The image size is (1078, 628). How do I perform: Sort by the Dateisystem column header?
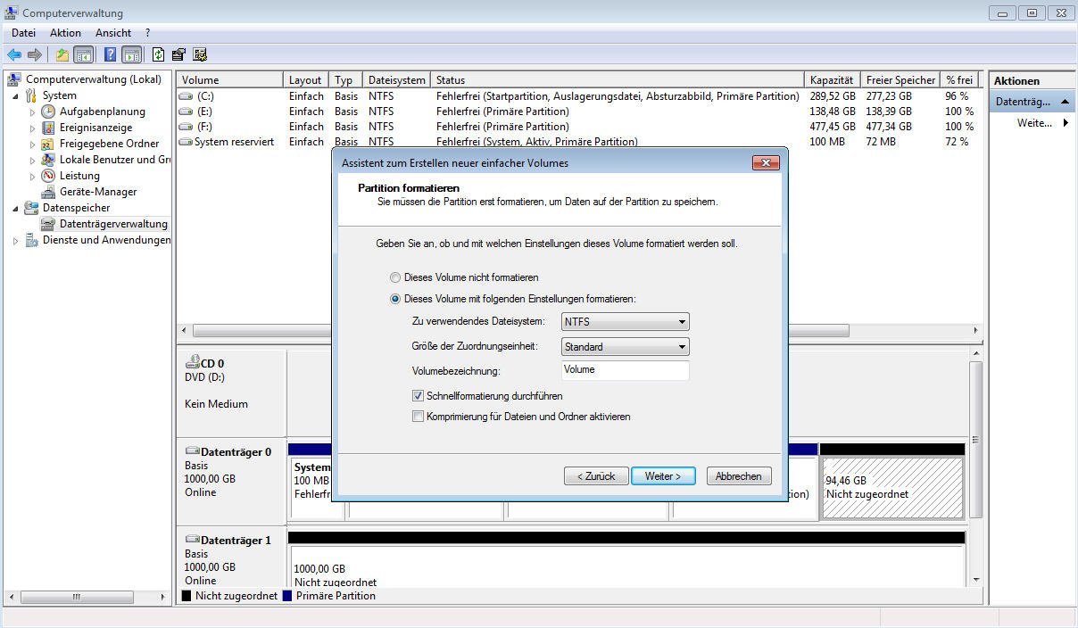396,80
